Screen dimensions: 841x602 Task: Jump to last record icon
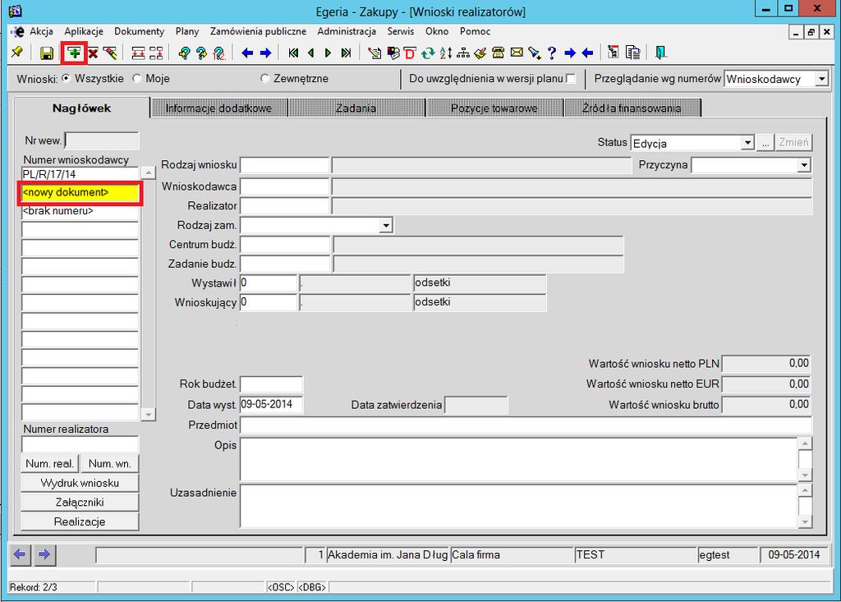pyautogui.click(x=346, y=53)
